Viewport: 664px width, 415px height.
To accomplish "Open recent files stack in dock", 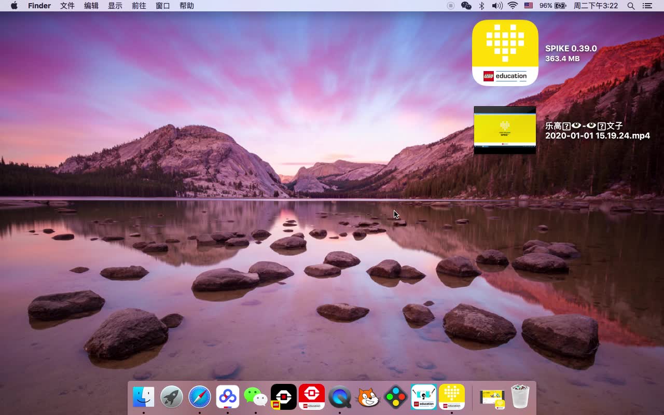I will coord(492,397).
